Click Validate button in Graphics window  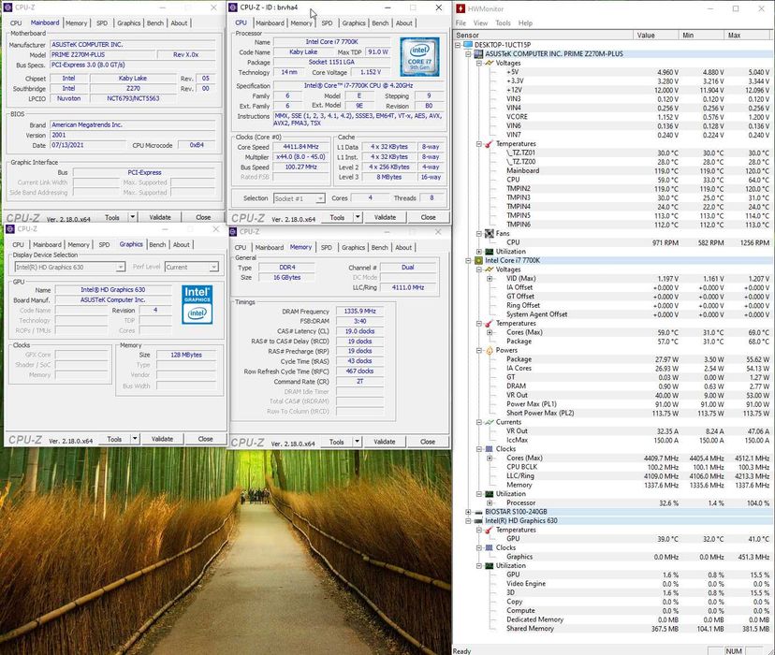(x=162, y=439)
